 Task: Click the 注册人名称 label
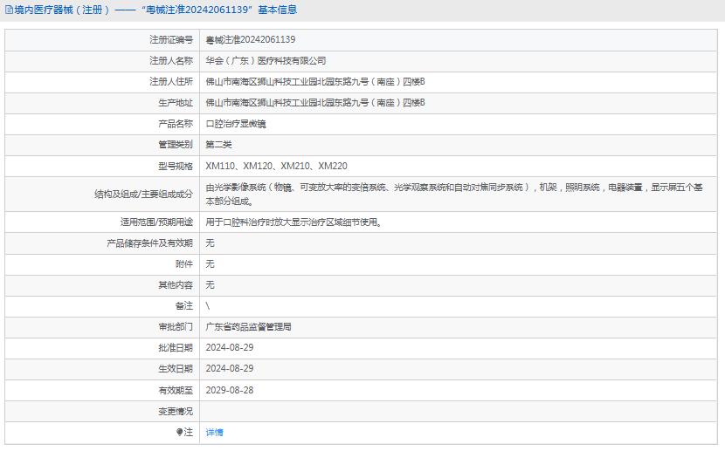tap(171, 61)
